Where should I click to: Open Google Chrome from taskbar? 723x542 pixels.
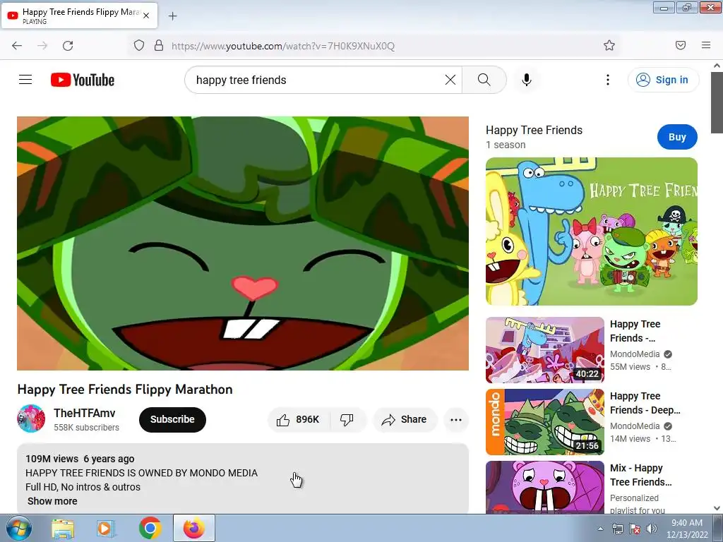pos(150,528)
